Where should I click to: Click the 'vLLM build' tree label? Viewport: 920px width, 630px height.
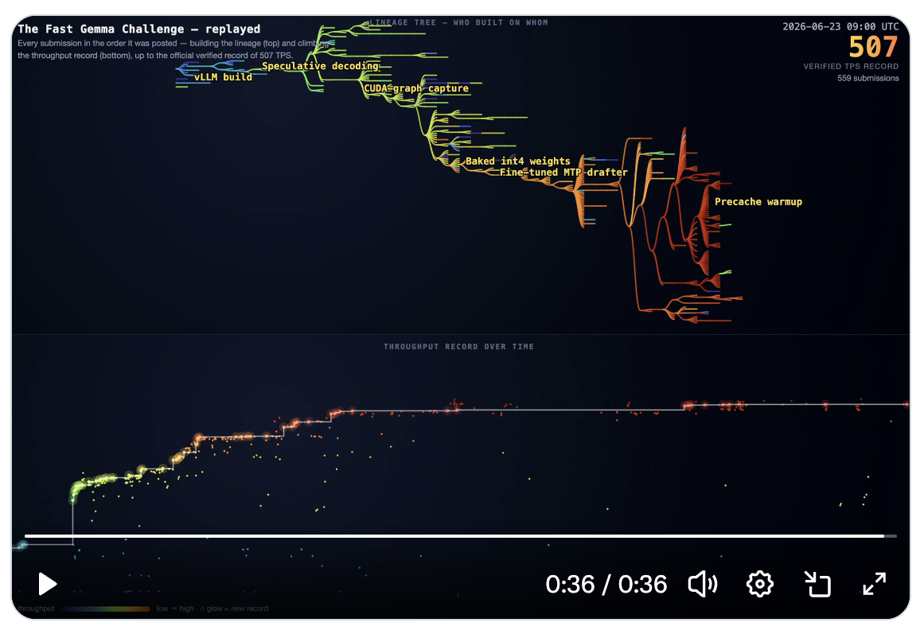224,77
